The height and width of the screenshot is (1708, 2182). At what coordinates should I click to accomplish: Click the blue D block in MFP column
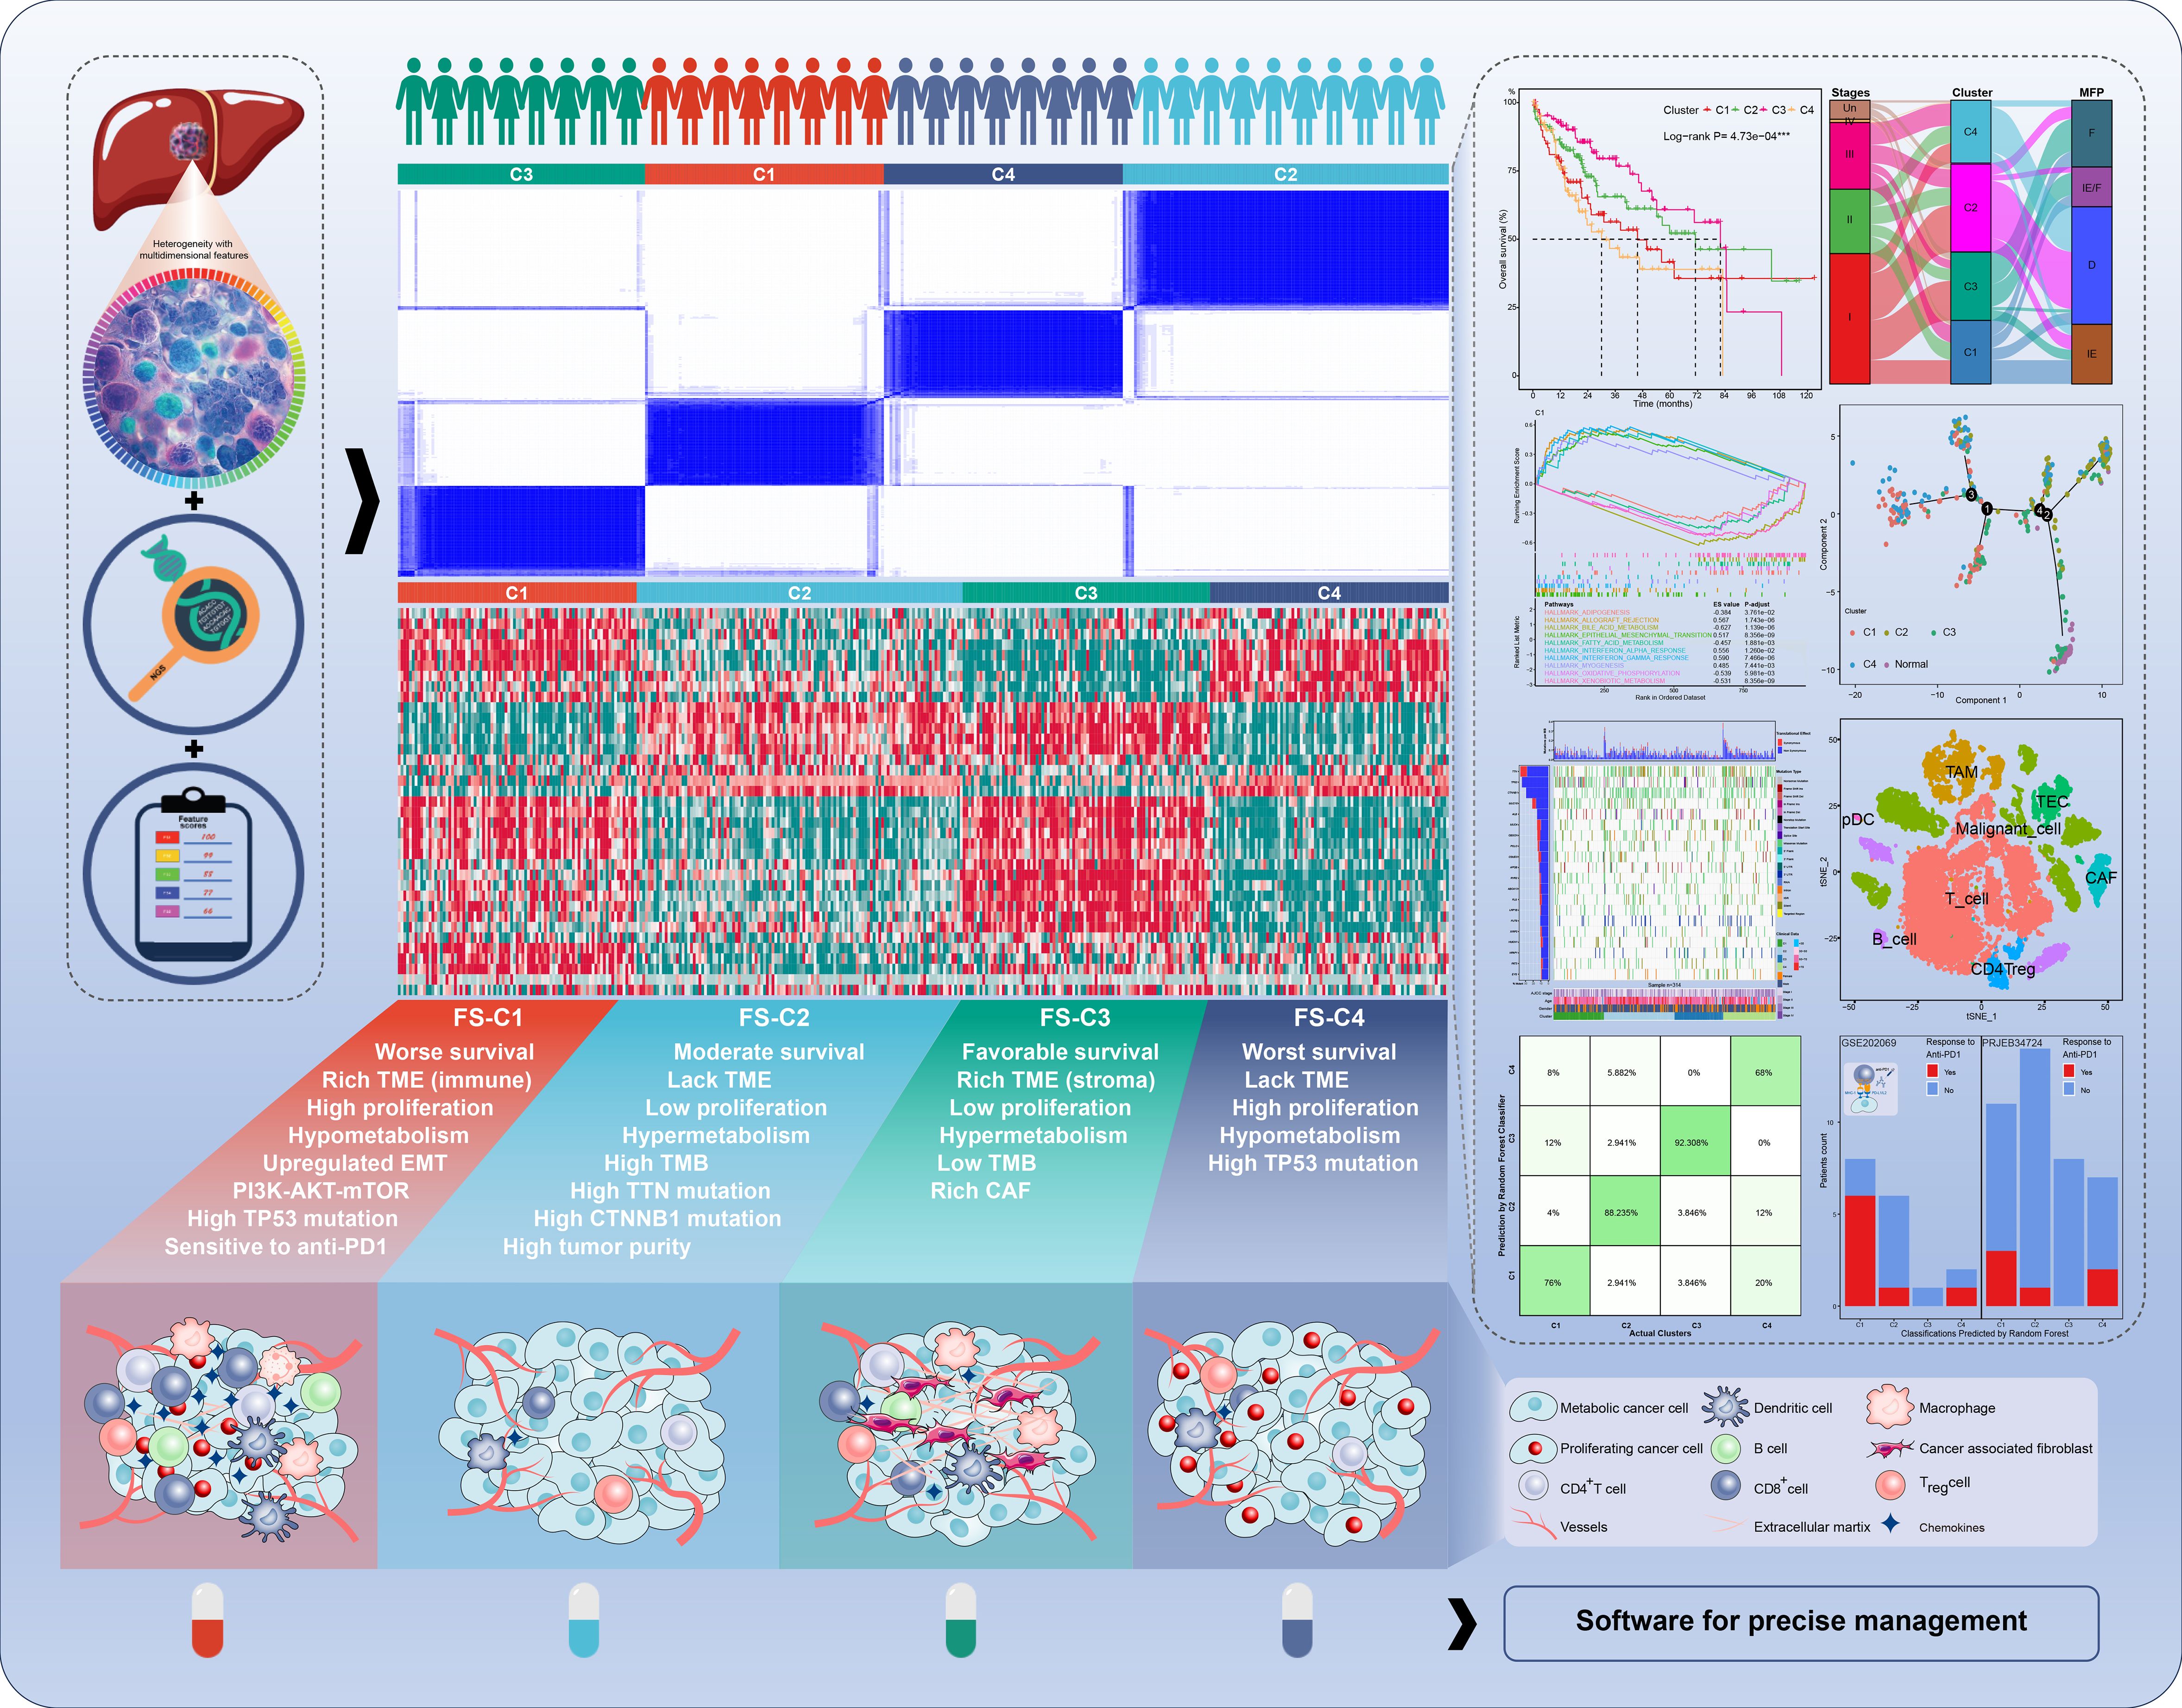pyautogui.click(x=2091, y=265)
